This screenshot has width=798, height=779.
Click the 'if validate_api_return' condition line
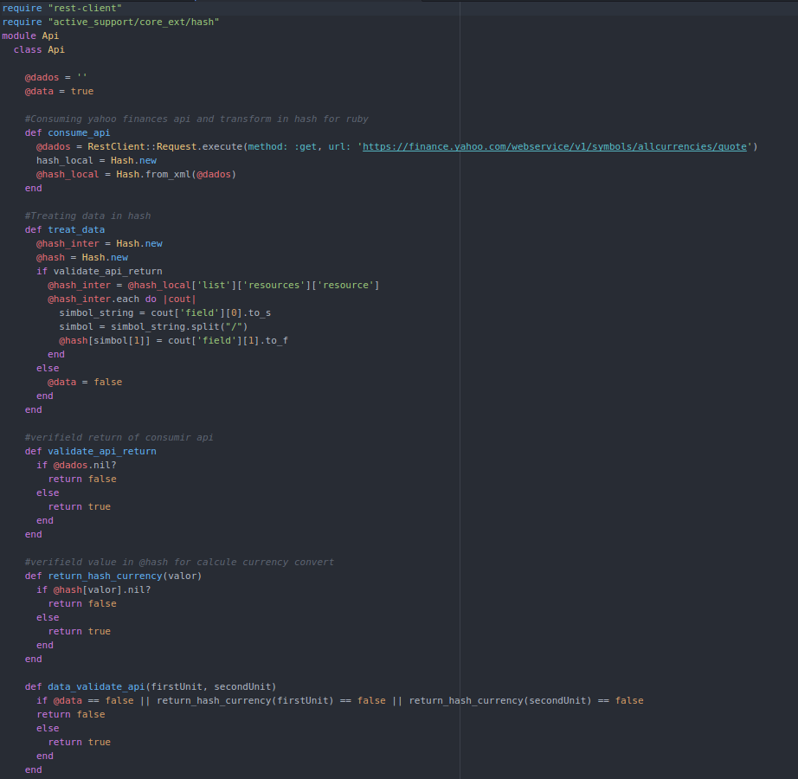[x=100, y=271]
